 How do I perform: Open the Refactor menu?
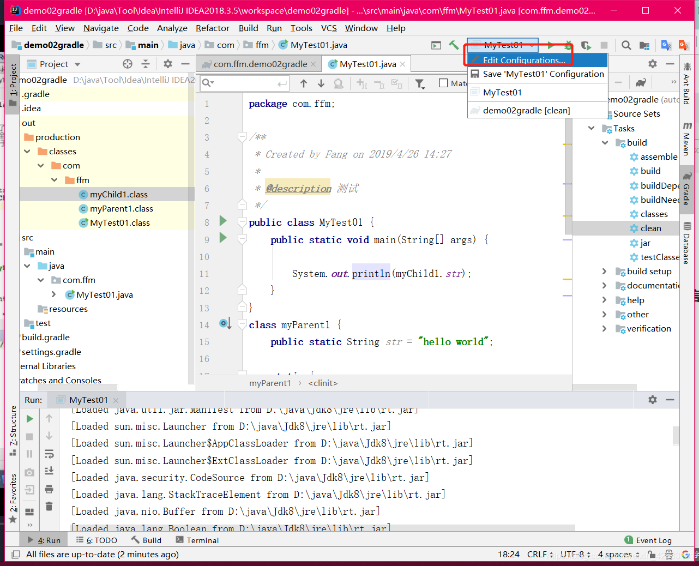(x=212, y=28)
